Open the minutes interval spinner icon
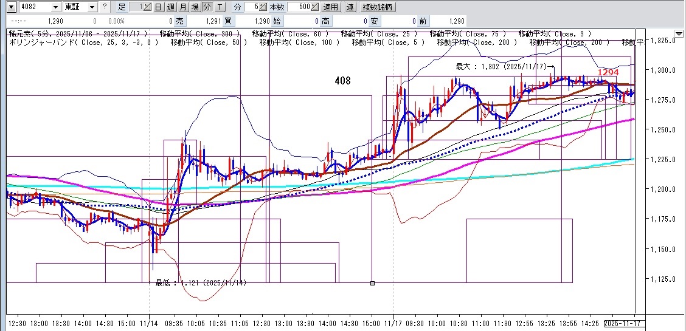This screenshot has width=686, height=331. coord(262,7)
